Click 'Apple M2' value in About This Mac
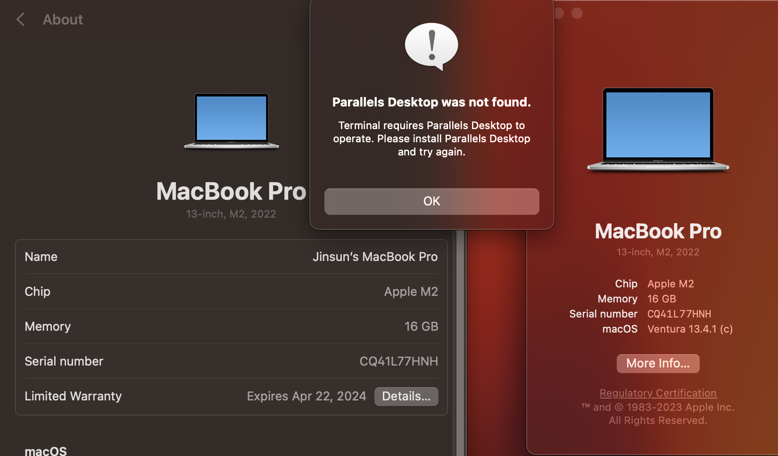The height and width of the screenshot is (456, 778). click(670, 284)
